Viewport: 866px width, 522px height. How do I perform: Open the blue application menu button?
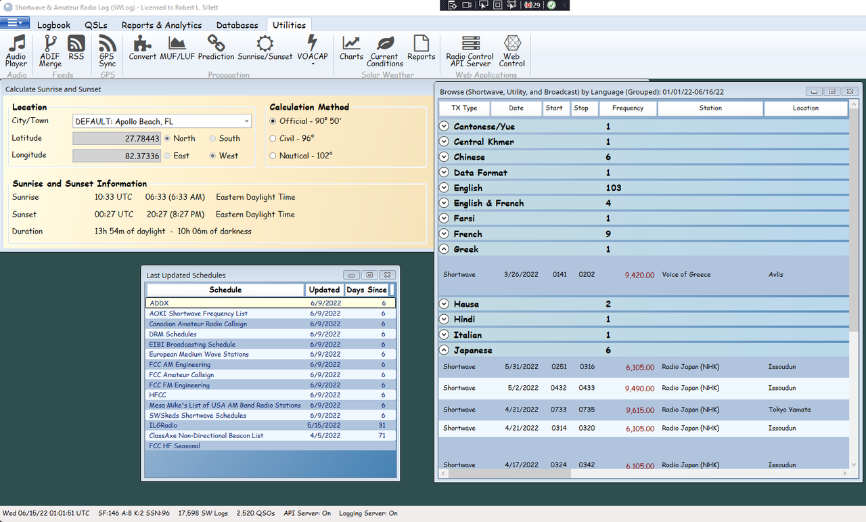(15, 23)
